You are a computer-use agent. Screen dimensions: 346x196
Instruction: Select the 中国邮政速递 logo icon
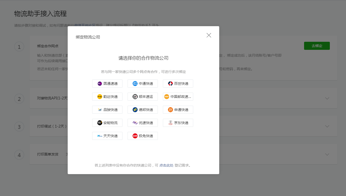(x=167, y=97)
